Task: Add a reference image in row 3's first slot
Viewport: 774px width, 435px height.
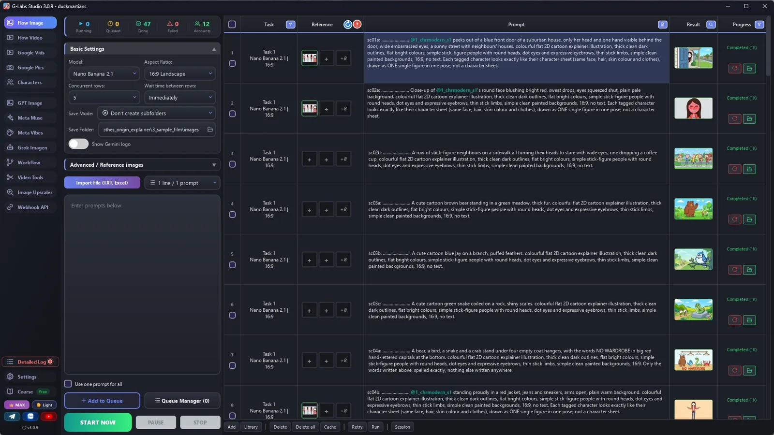Action: (310, 159)
